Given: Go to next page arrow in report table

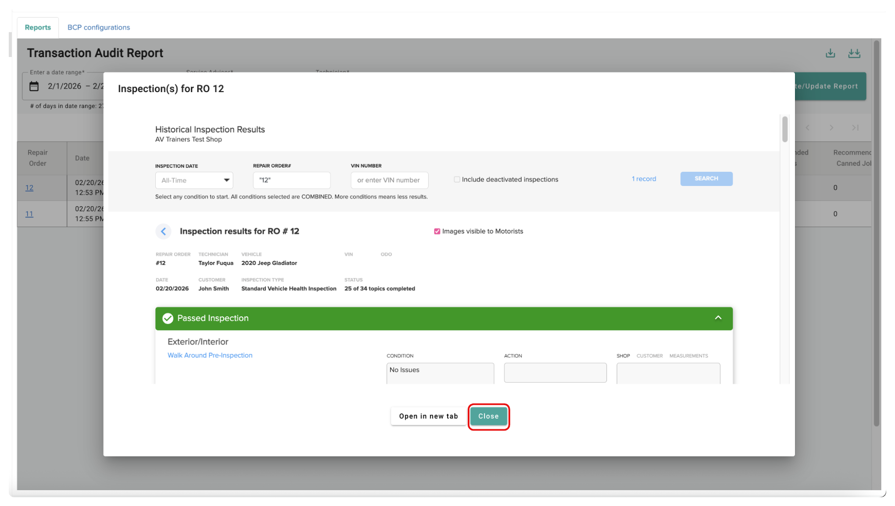Looking at the screenshot, I should coord(831,128).
